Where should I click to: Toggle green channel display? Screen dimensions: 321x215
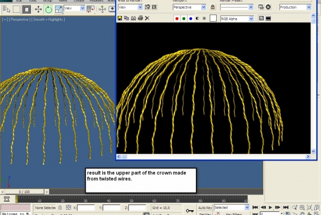click(x=184, y=19)
